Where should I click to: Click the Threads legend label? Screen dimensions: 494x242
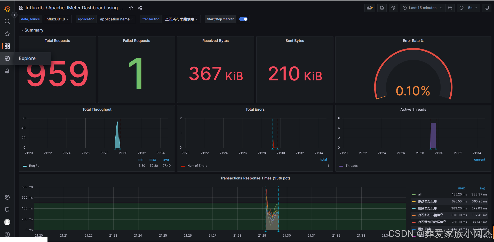point(352,166)
